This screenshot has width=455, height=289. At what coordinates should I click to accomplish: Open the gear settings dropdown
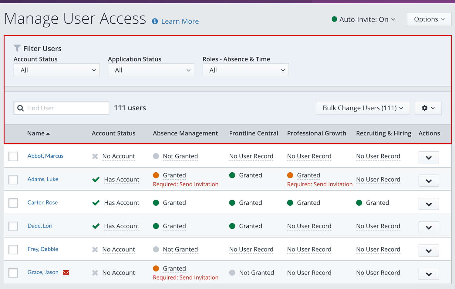click(x=428, y=108)
